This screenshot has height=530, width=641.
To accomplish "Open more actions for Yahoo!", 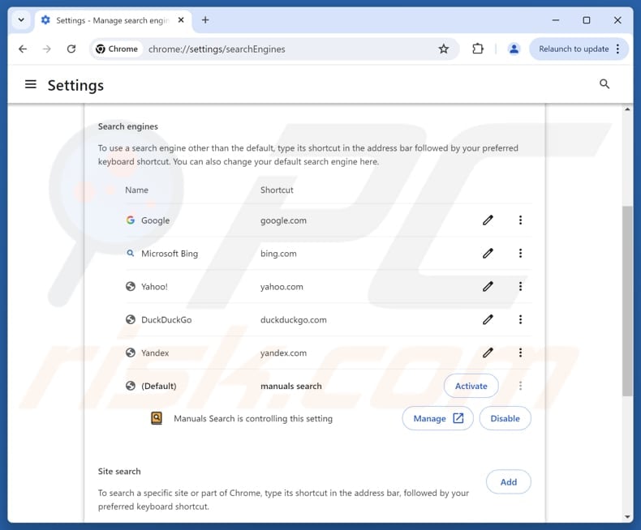I will 520,286.
